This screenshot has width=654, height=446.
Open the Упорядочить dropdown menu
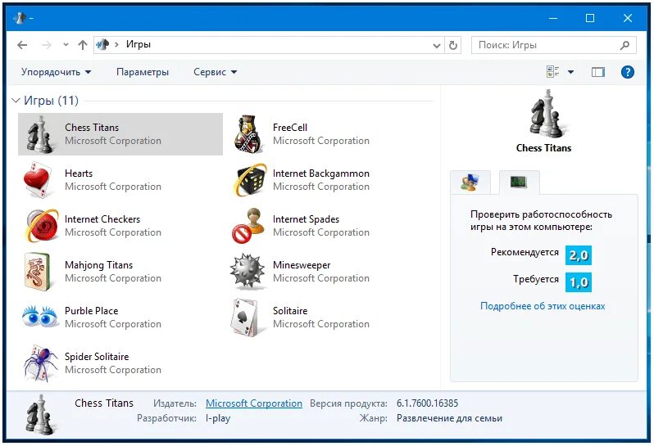click(57, 72)
